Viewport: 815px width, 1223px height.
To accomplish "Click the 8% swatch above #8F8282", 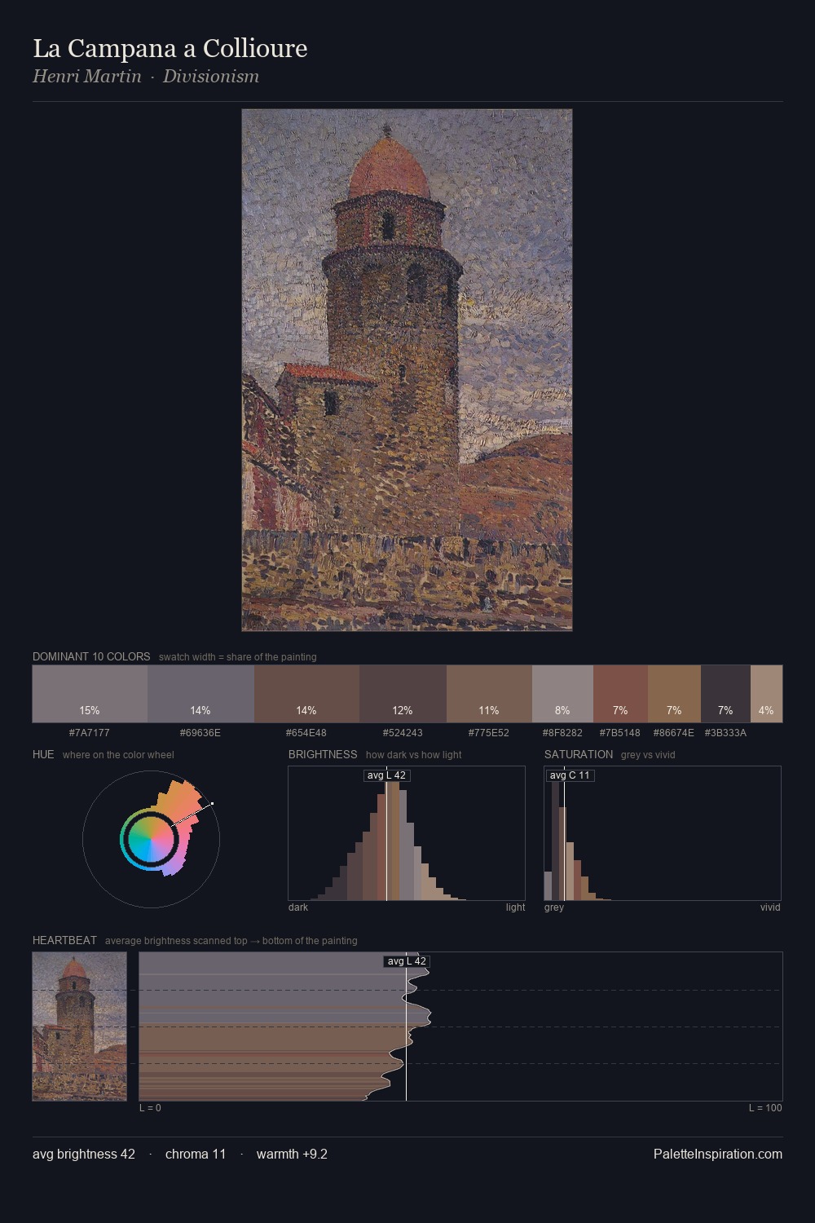I will tap(562, 694).
